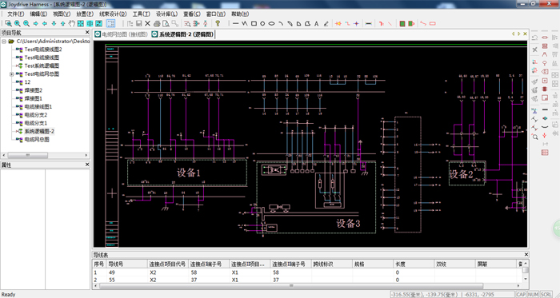The height and width of the screenshot is (298, 560).
Task: Collapse the project root folder node
Action: click(x=4, y=42)
